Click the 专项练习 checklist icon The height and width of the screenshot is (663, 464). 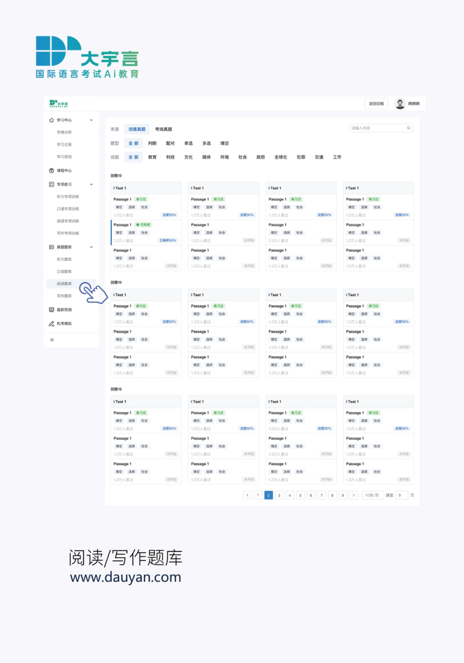pyautogui.click(x=52, y=184)
